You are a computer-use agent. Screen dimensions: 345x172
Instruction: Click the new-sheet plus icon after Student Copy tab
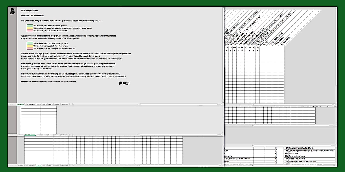click(x=73, y=104)
